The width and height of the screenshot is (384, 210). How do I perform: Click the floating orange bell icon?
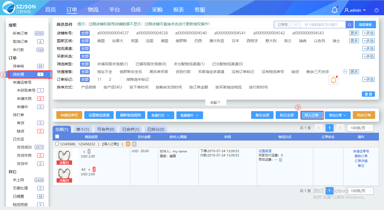pos(333,80)
